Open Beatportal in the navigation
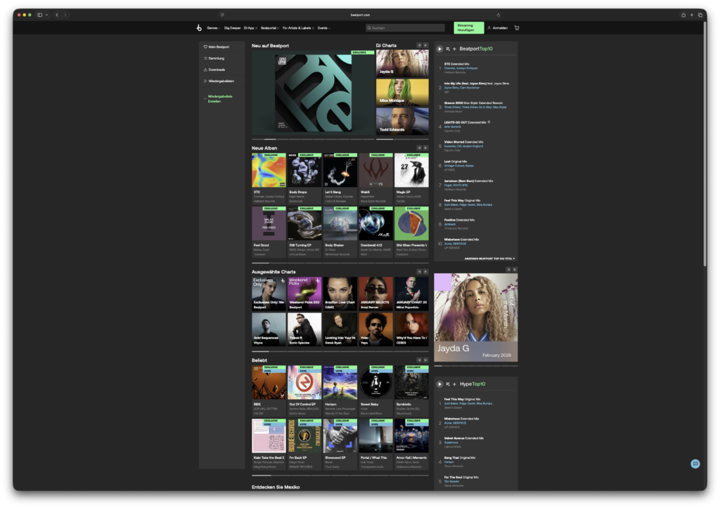The height and width of the screenshot is (508, 720). click(269, 28)
